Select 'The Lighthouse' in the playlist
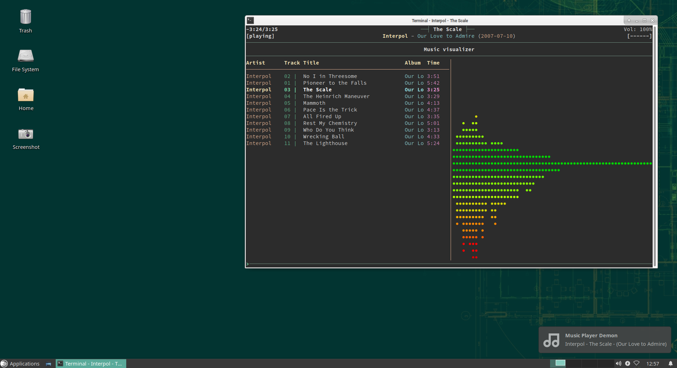Image resolution: width=677 pixels, height=368 pixels. 325,143
